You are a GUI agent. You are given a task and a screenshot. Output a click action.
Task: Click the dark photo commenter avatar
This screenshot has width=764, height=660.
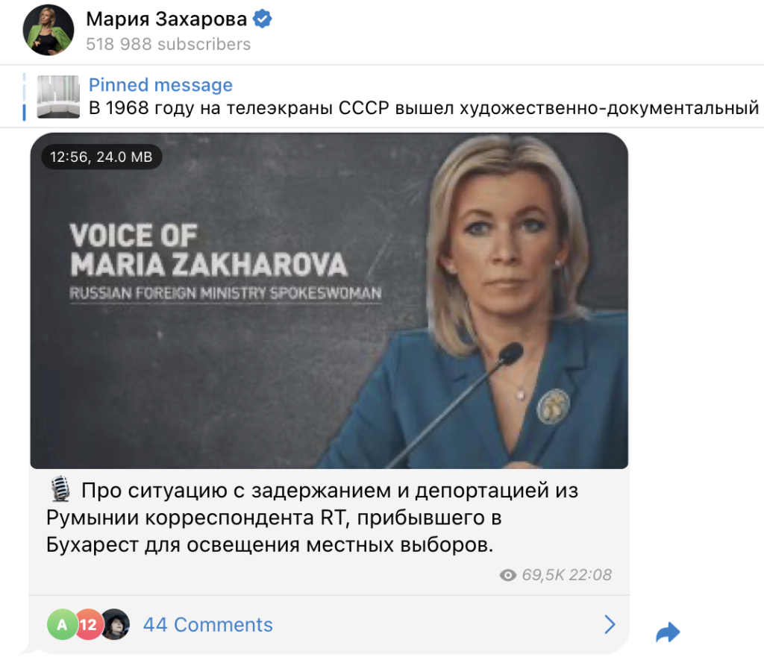click(115, 624)
